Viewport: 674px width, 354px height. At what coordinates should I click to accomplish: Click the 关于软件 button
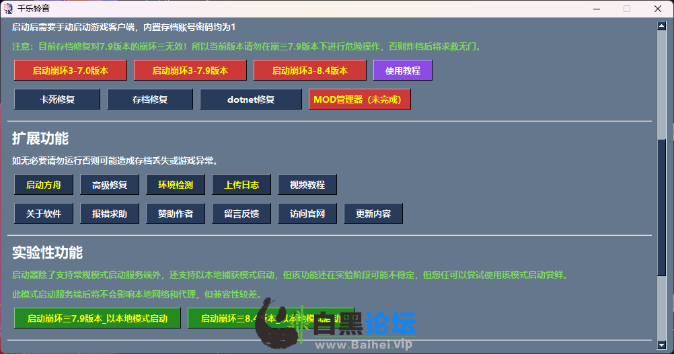(44, 214)
